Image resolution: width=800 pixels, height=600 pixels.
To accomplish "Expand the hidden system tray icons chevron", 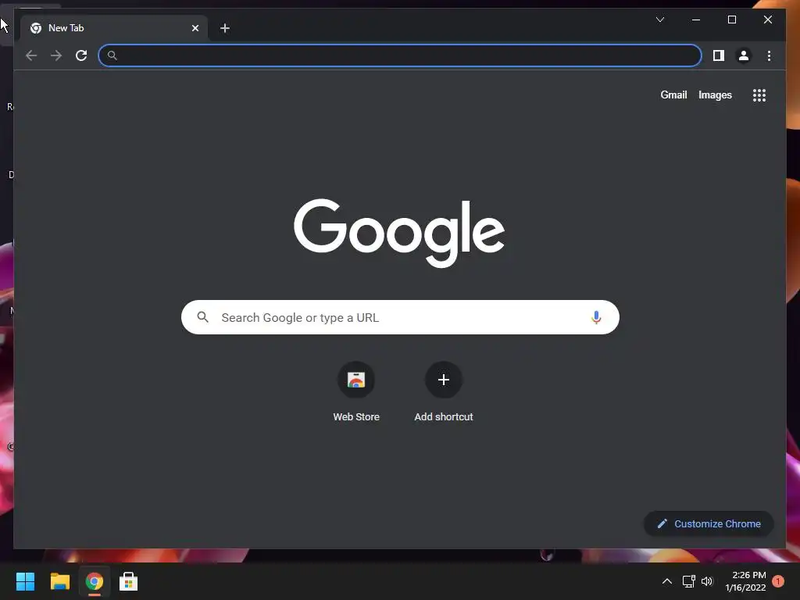I will (667, 581).
